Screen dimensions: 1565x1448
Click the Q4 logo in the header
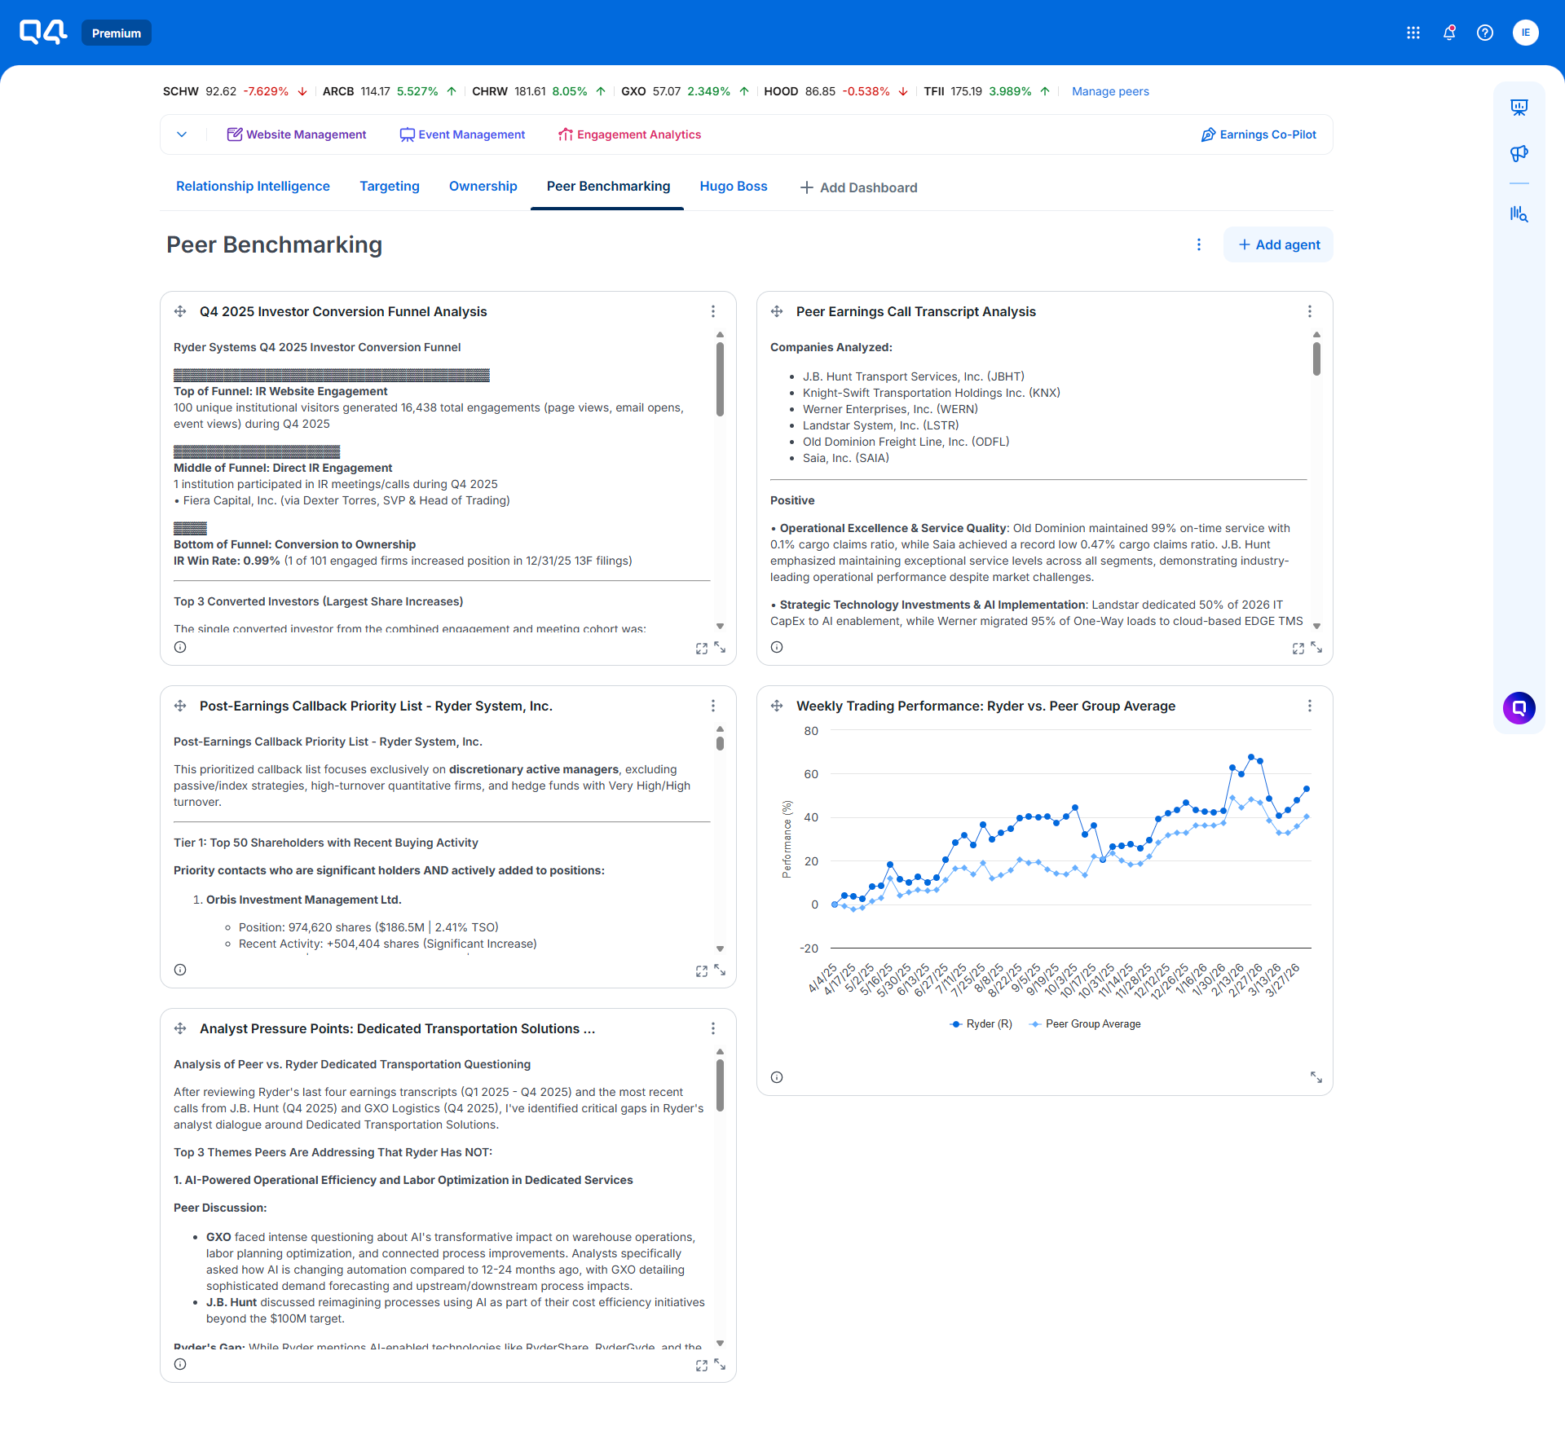pos(43,33)
